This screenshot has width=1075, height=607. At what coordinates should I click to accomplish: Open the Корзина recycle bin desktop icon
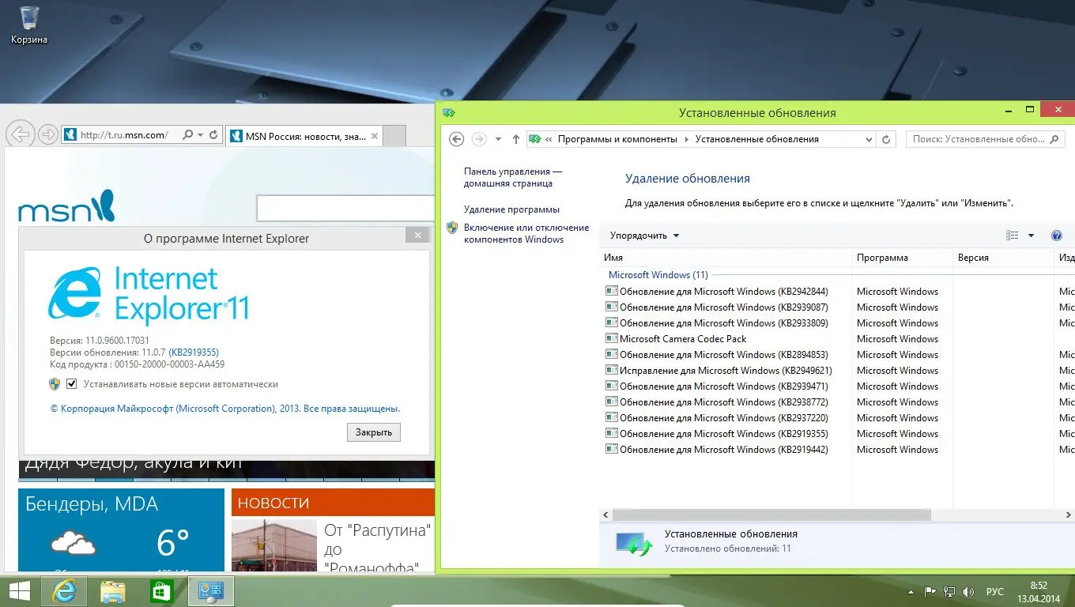click(x=29, y=25)
